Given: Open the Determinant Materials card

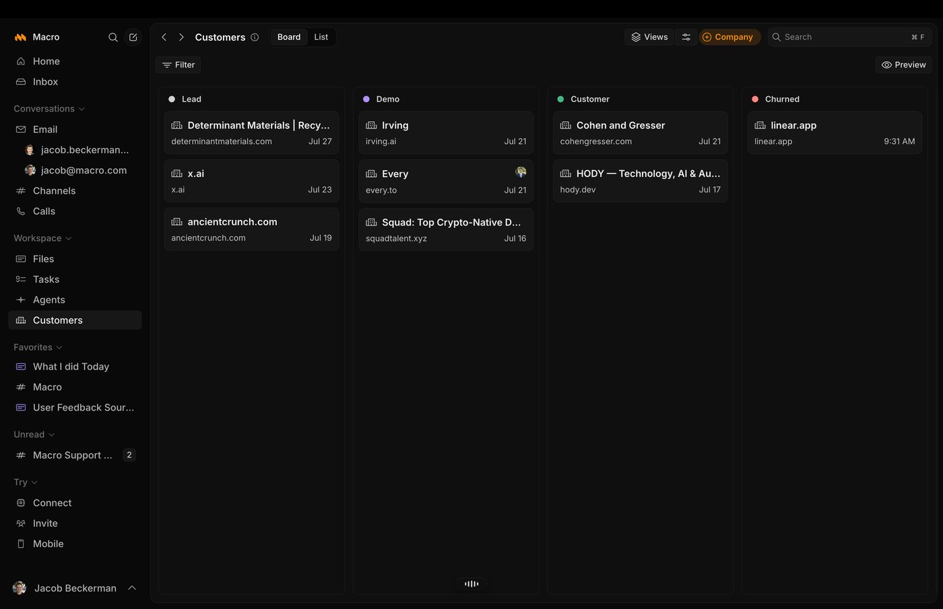Looking at the screenshot, I should pos(251,133).
